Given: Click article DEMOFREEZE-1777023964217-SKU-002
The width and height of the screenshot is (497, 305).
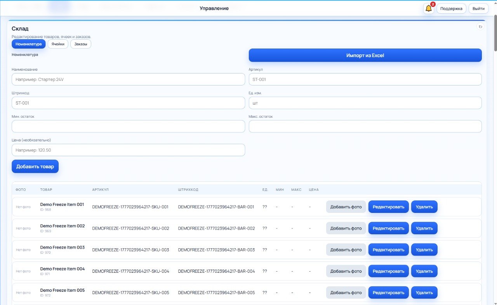Looking at the screenshot, I should [130, 228].
